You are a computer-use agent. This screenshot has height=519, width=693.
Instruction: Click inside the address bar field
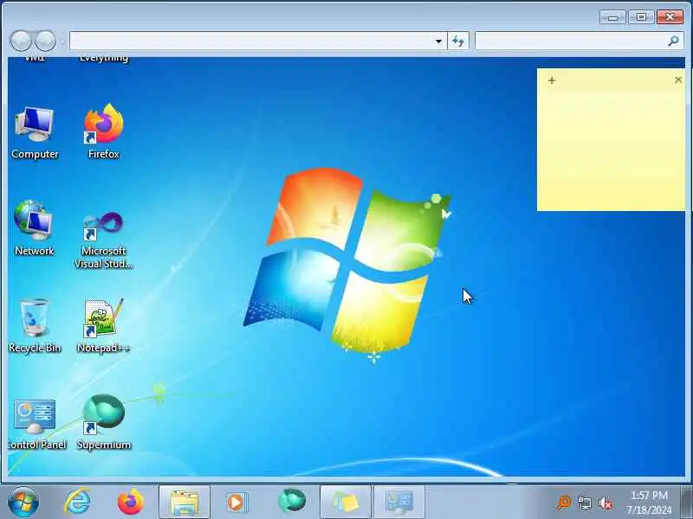[250, 41]
